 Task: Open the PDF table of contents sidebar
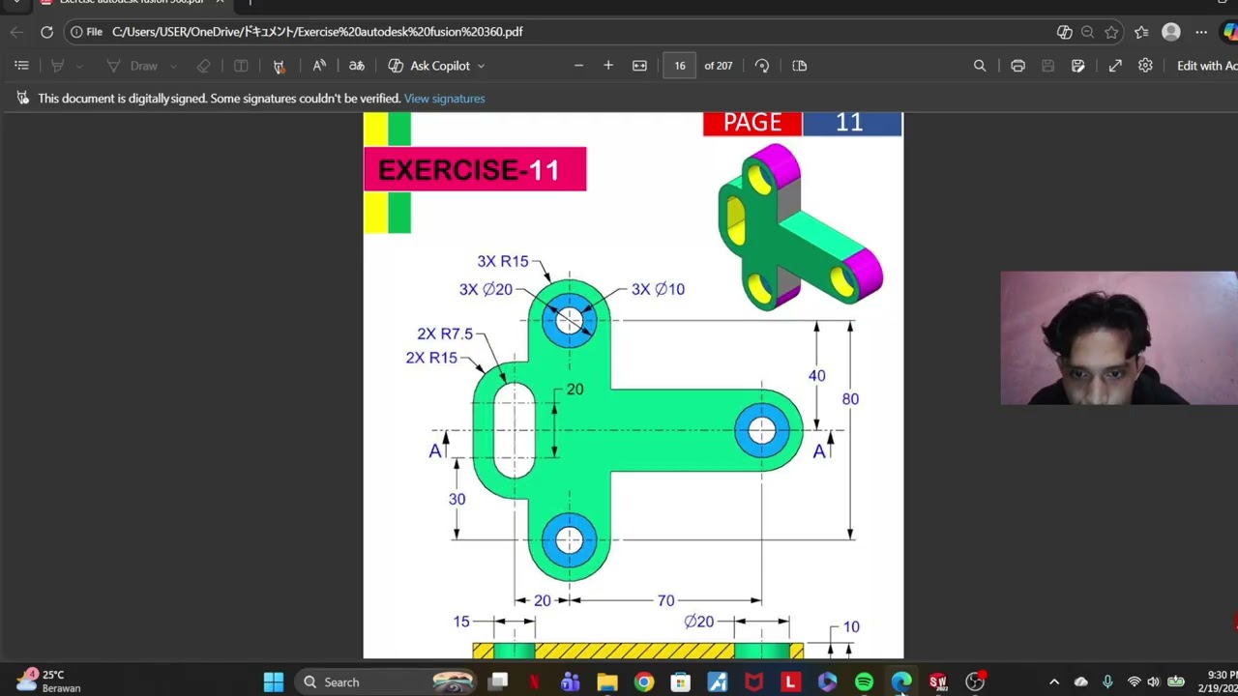point(21,66)
